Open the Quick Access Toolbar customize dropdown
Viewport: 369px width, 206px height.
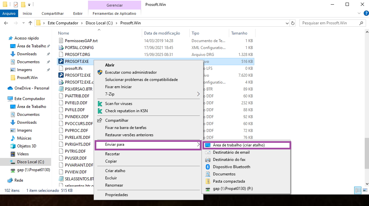(29, 5)
